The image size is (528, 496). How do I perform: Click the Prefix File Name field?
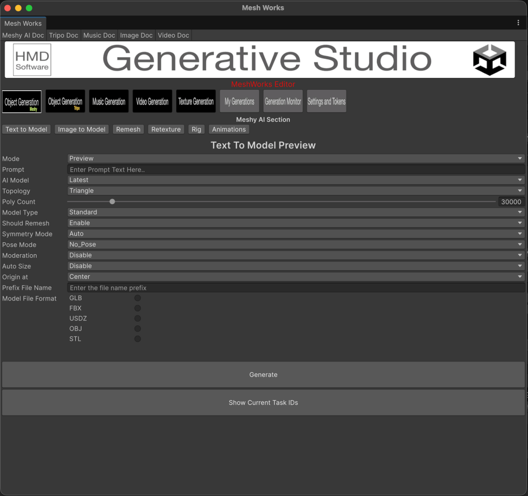click(x=296, y=288)
